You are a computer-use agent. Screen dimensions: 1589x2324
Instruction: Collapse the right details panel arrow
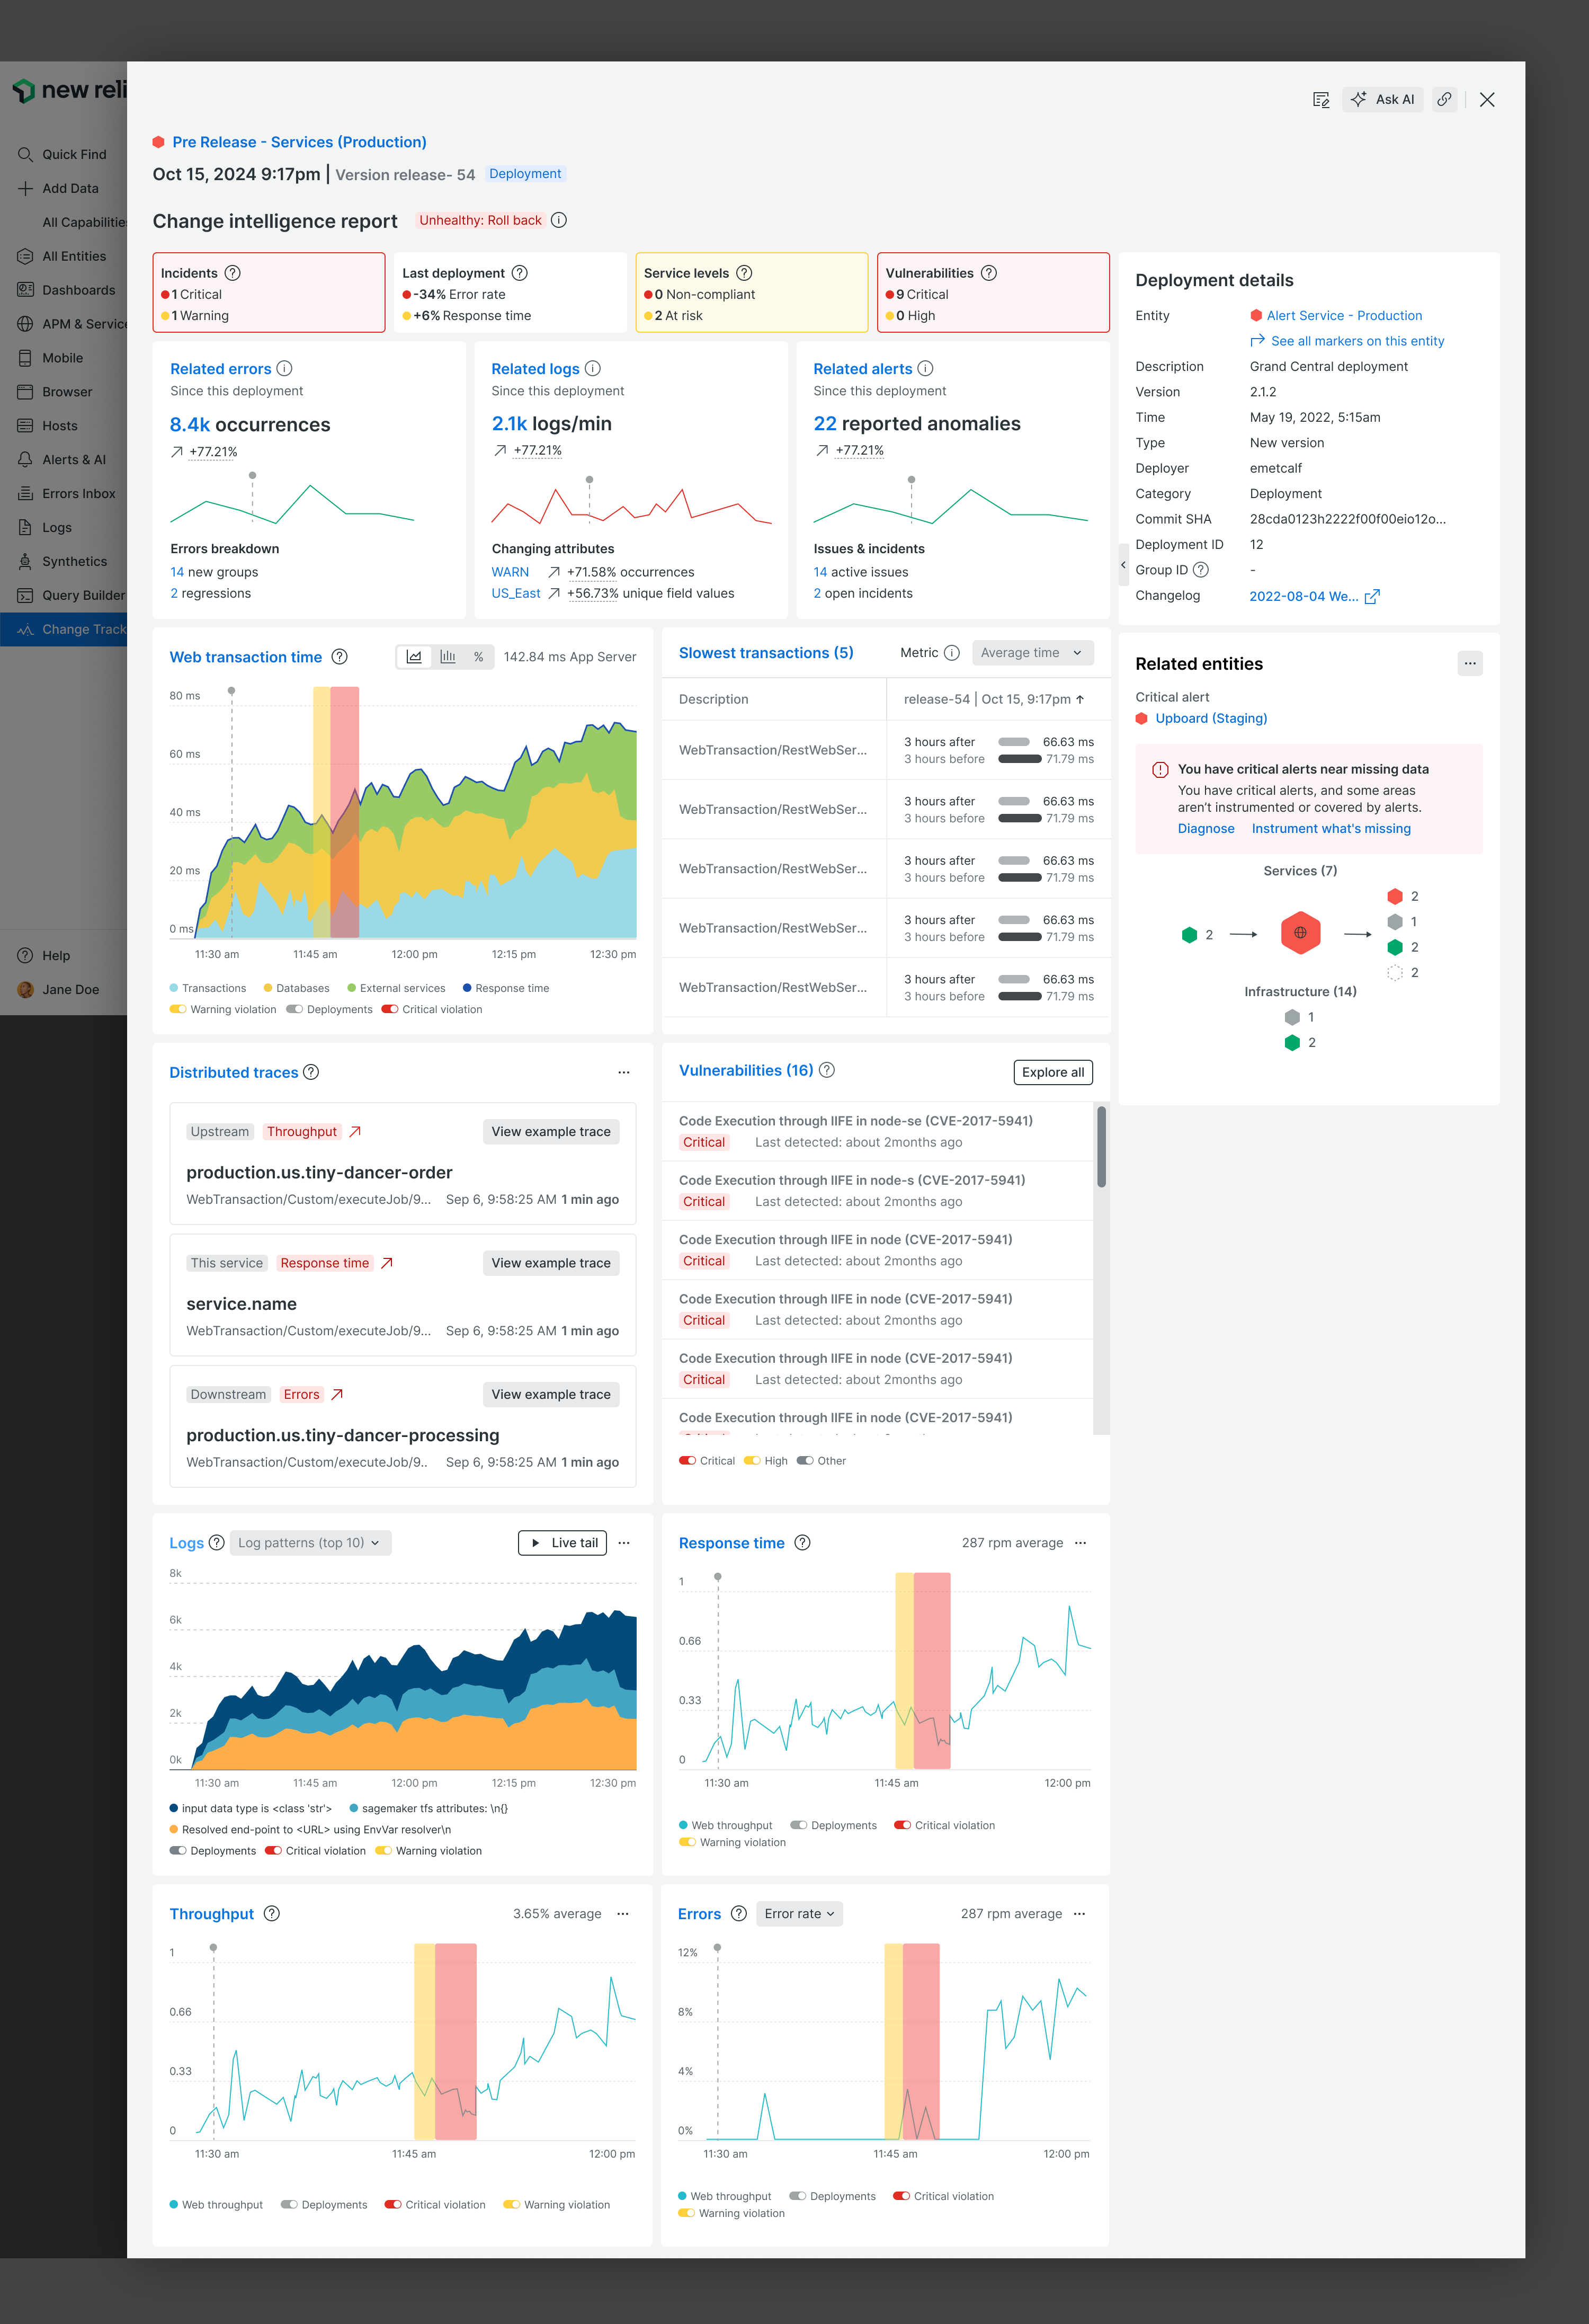tap(1123, 565)
